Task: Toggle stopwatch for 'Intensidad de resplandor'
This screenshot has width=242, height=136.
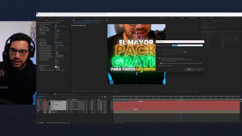Action: pyautogui.click(x=40, y=50)
